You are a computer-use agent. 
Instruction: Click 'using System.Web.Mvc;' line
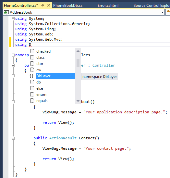point(39,39)
